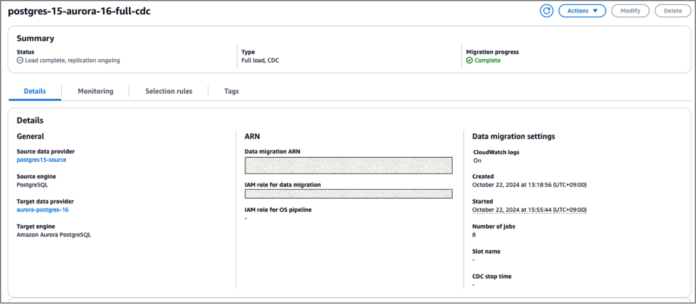696x304 pixels.
Task: Click the CloudWatch logs 'On' value
Action: 477,161
